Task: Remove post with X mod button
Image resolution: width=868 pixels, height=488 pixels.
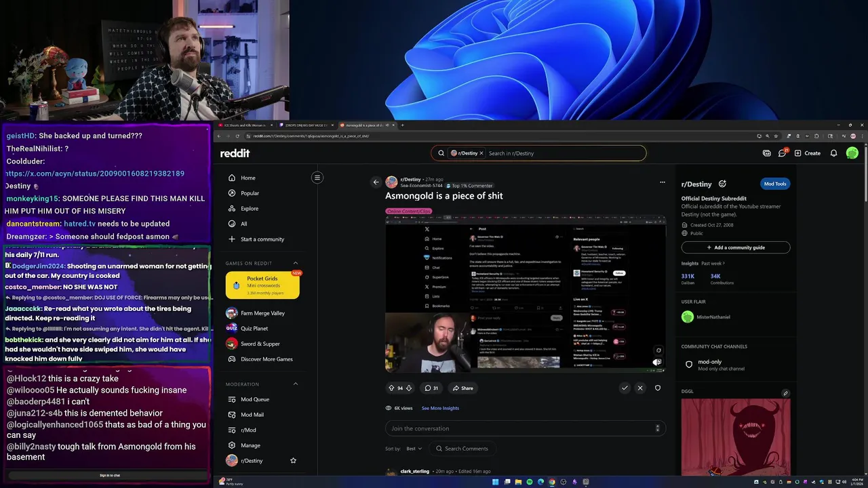Action: [x=640, y=388]
